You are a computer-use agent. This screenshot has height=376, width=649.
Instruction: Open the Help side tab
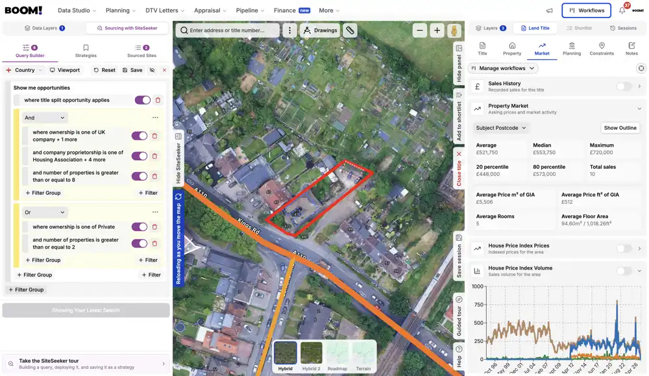tap(459, 356)
